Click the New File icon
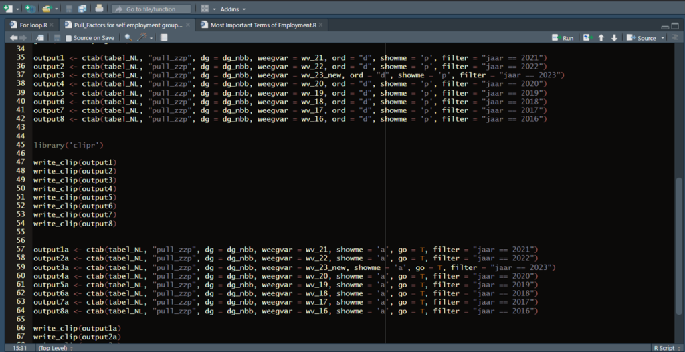685x352 pixels. point(8,9)
